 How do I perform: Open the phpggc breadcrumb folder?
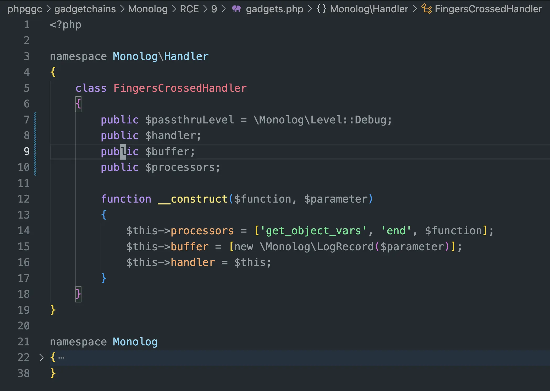(25, 9)
